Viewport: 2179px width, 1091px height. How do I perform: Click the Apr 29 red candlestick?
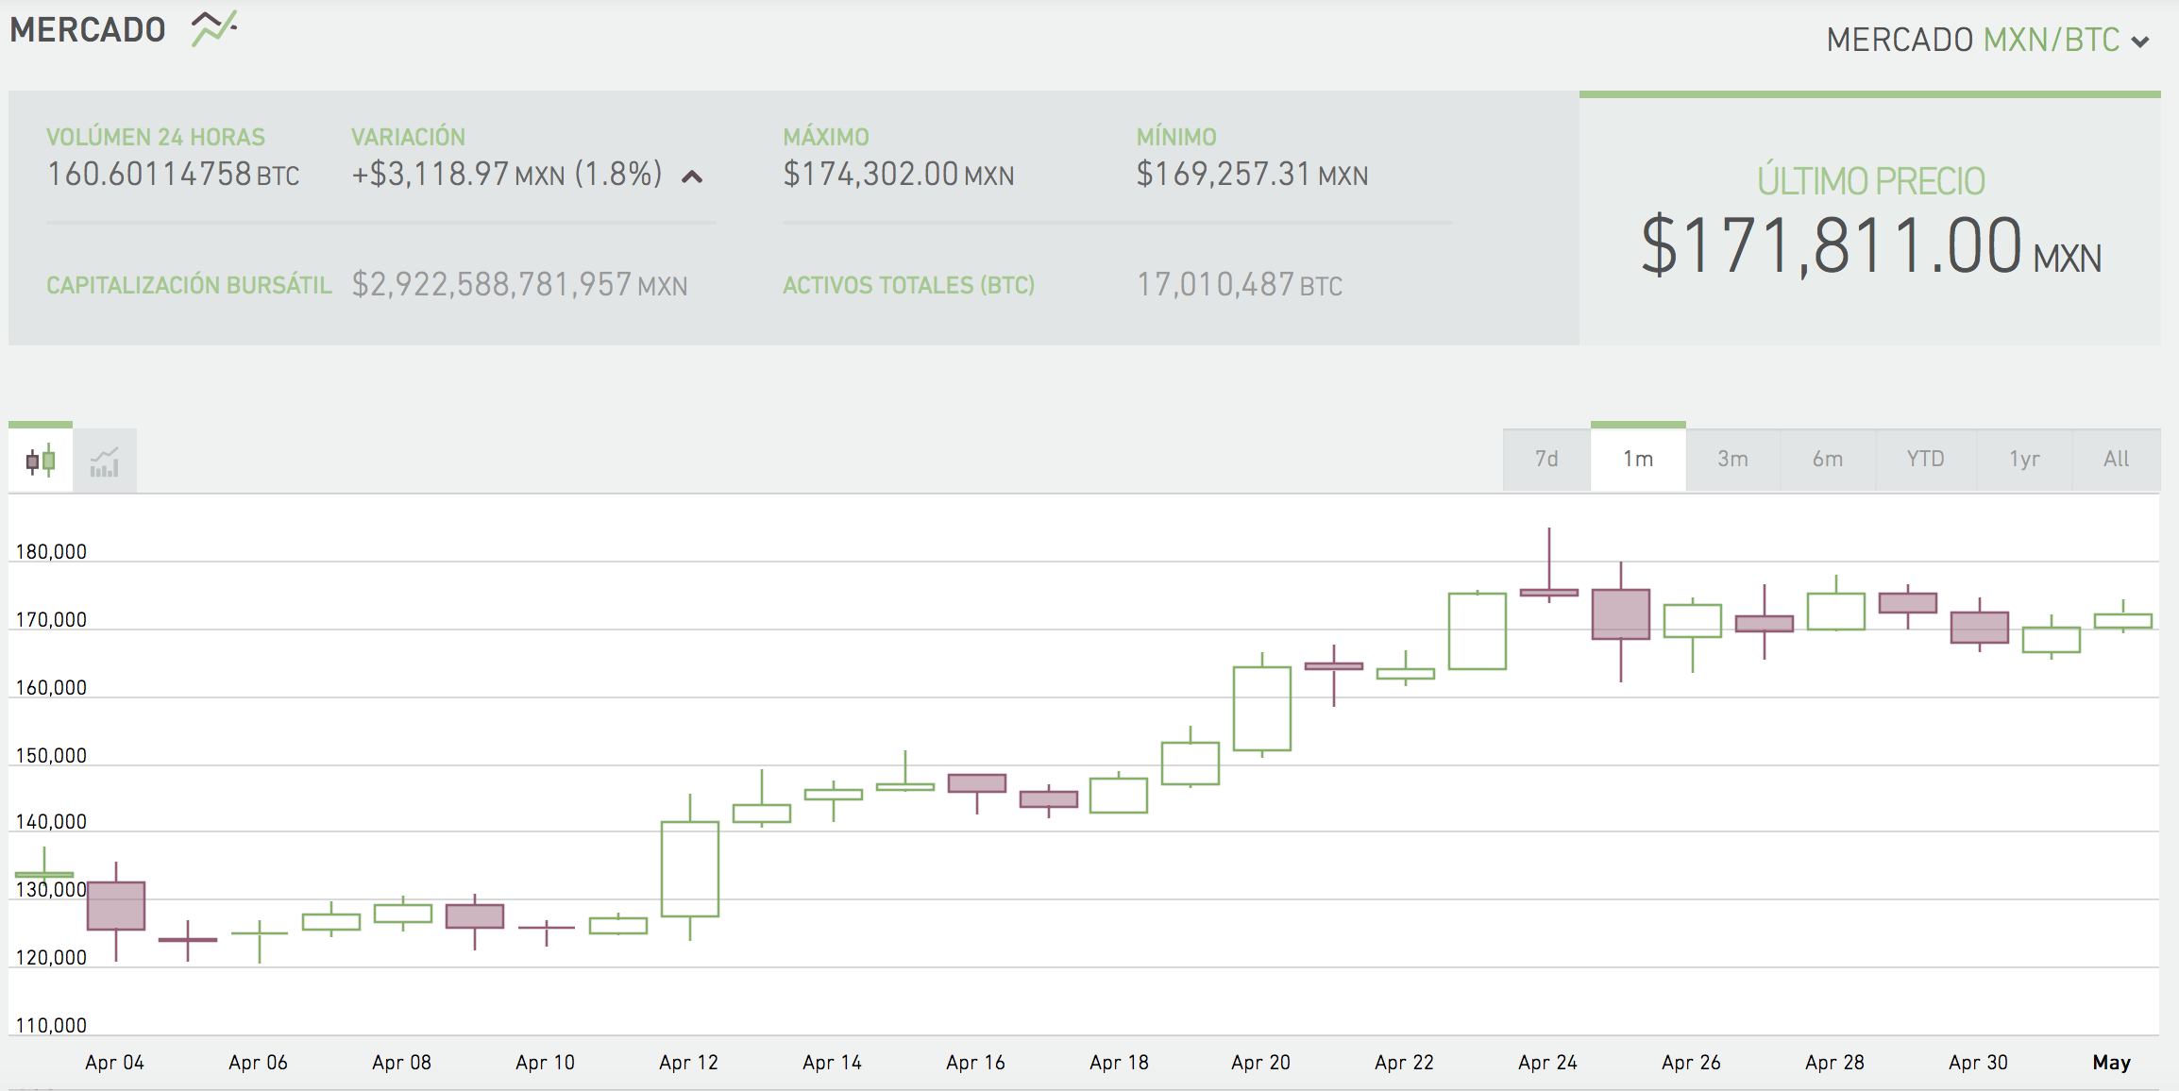coord(1908,603)
